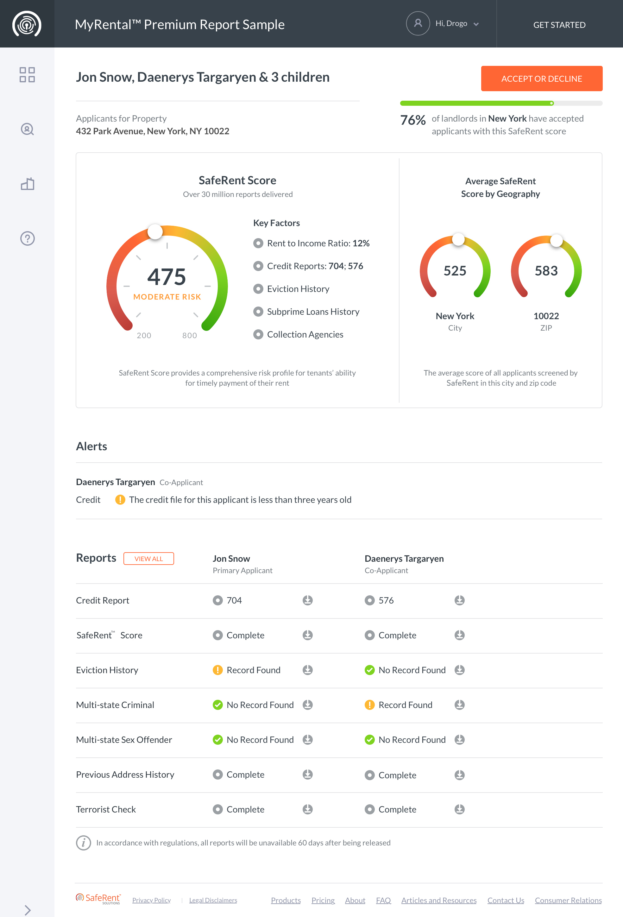
Task: Open user avatar menu in header
Action: coord(418,23)
